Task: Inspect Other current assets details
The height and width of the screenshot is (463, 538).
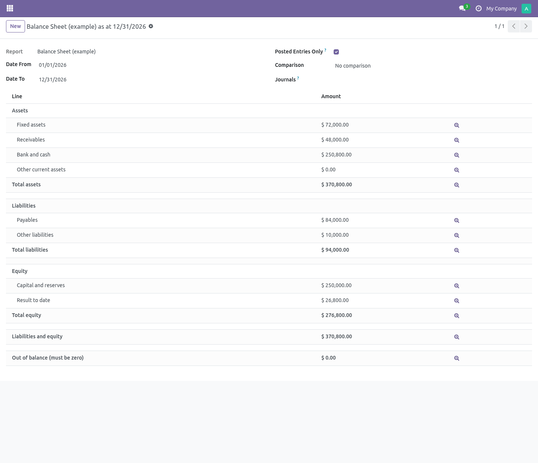Action: click(x=457, y=170)
